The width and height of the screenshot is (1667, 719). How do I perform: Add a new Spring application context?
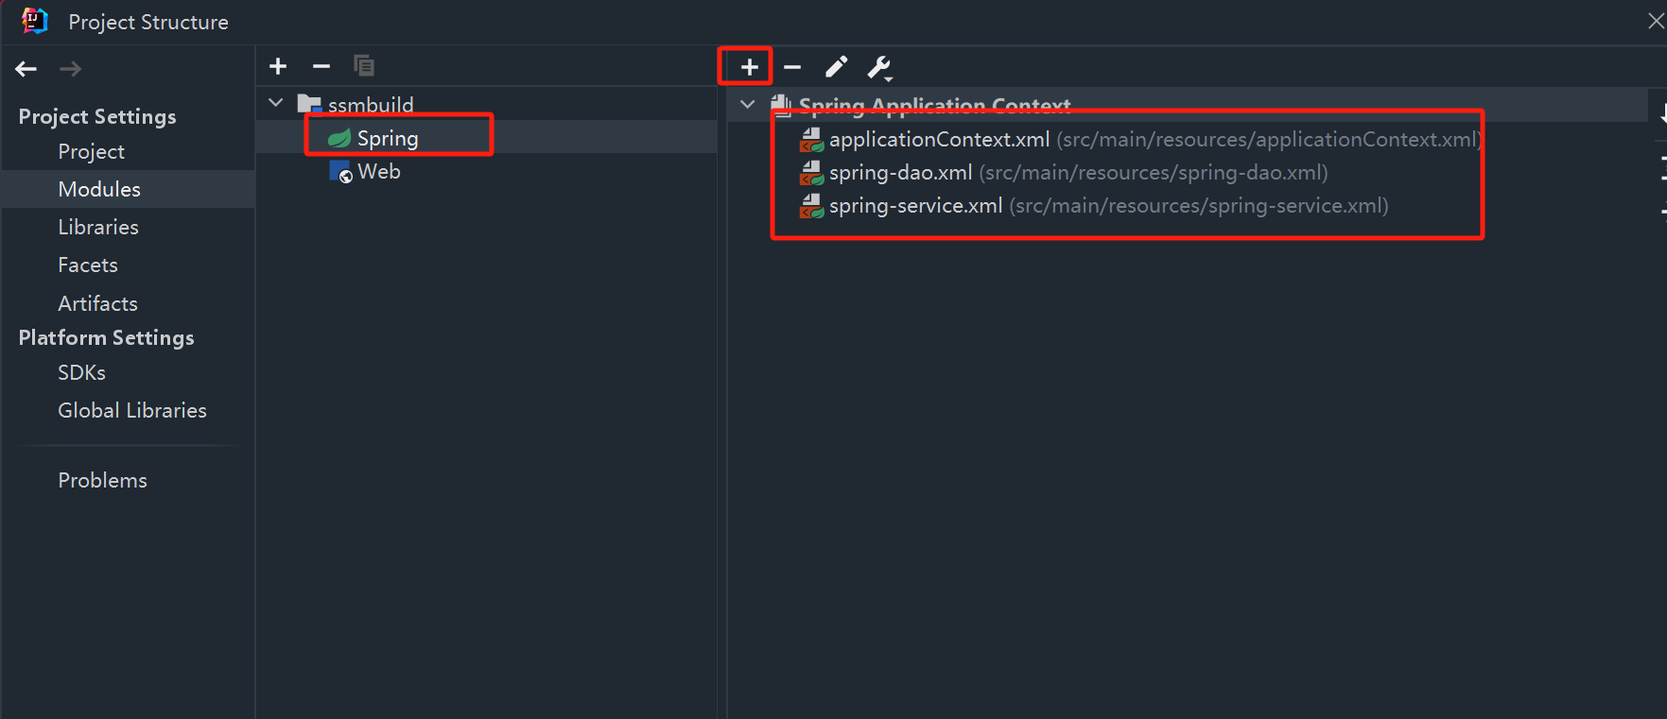[749, 67]
